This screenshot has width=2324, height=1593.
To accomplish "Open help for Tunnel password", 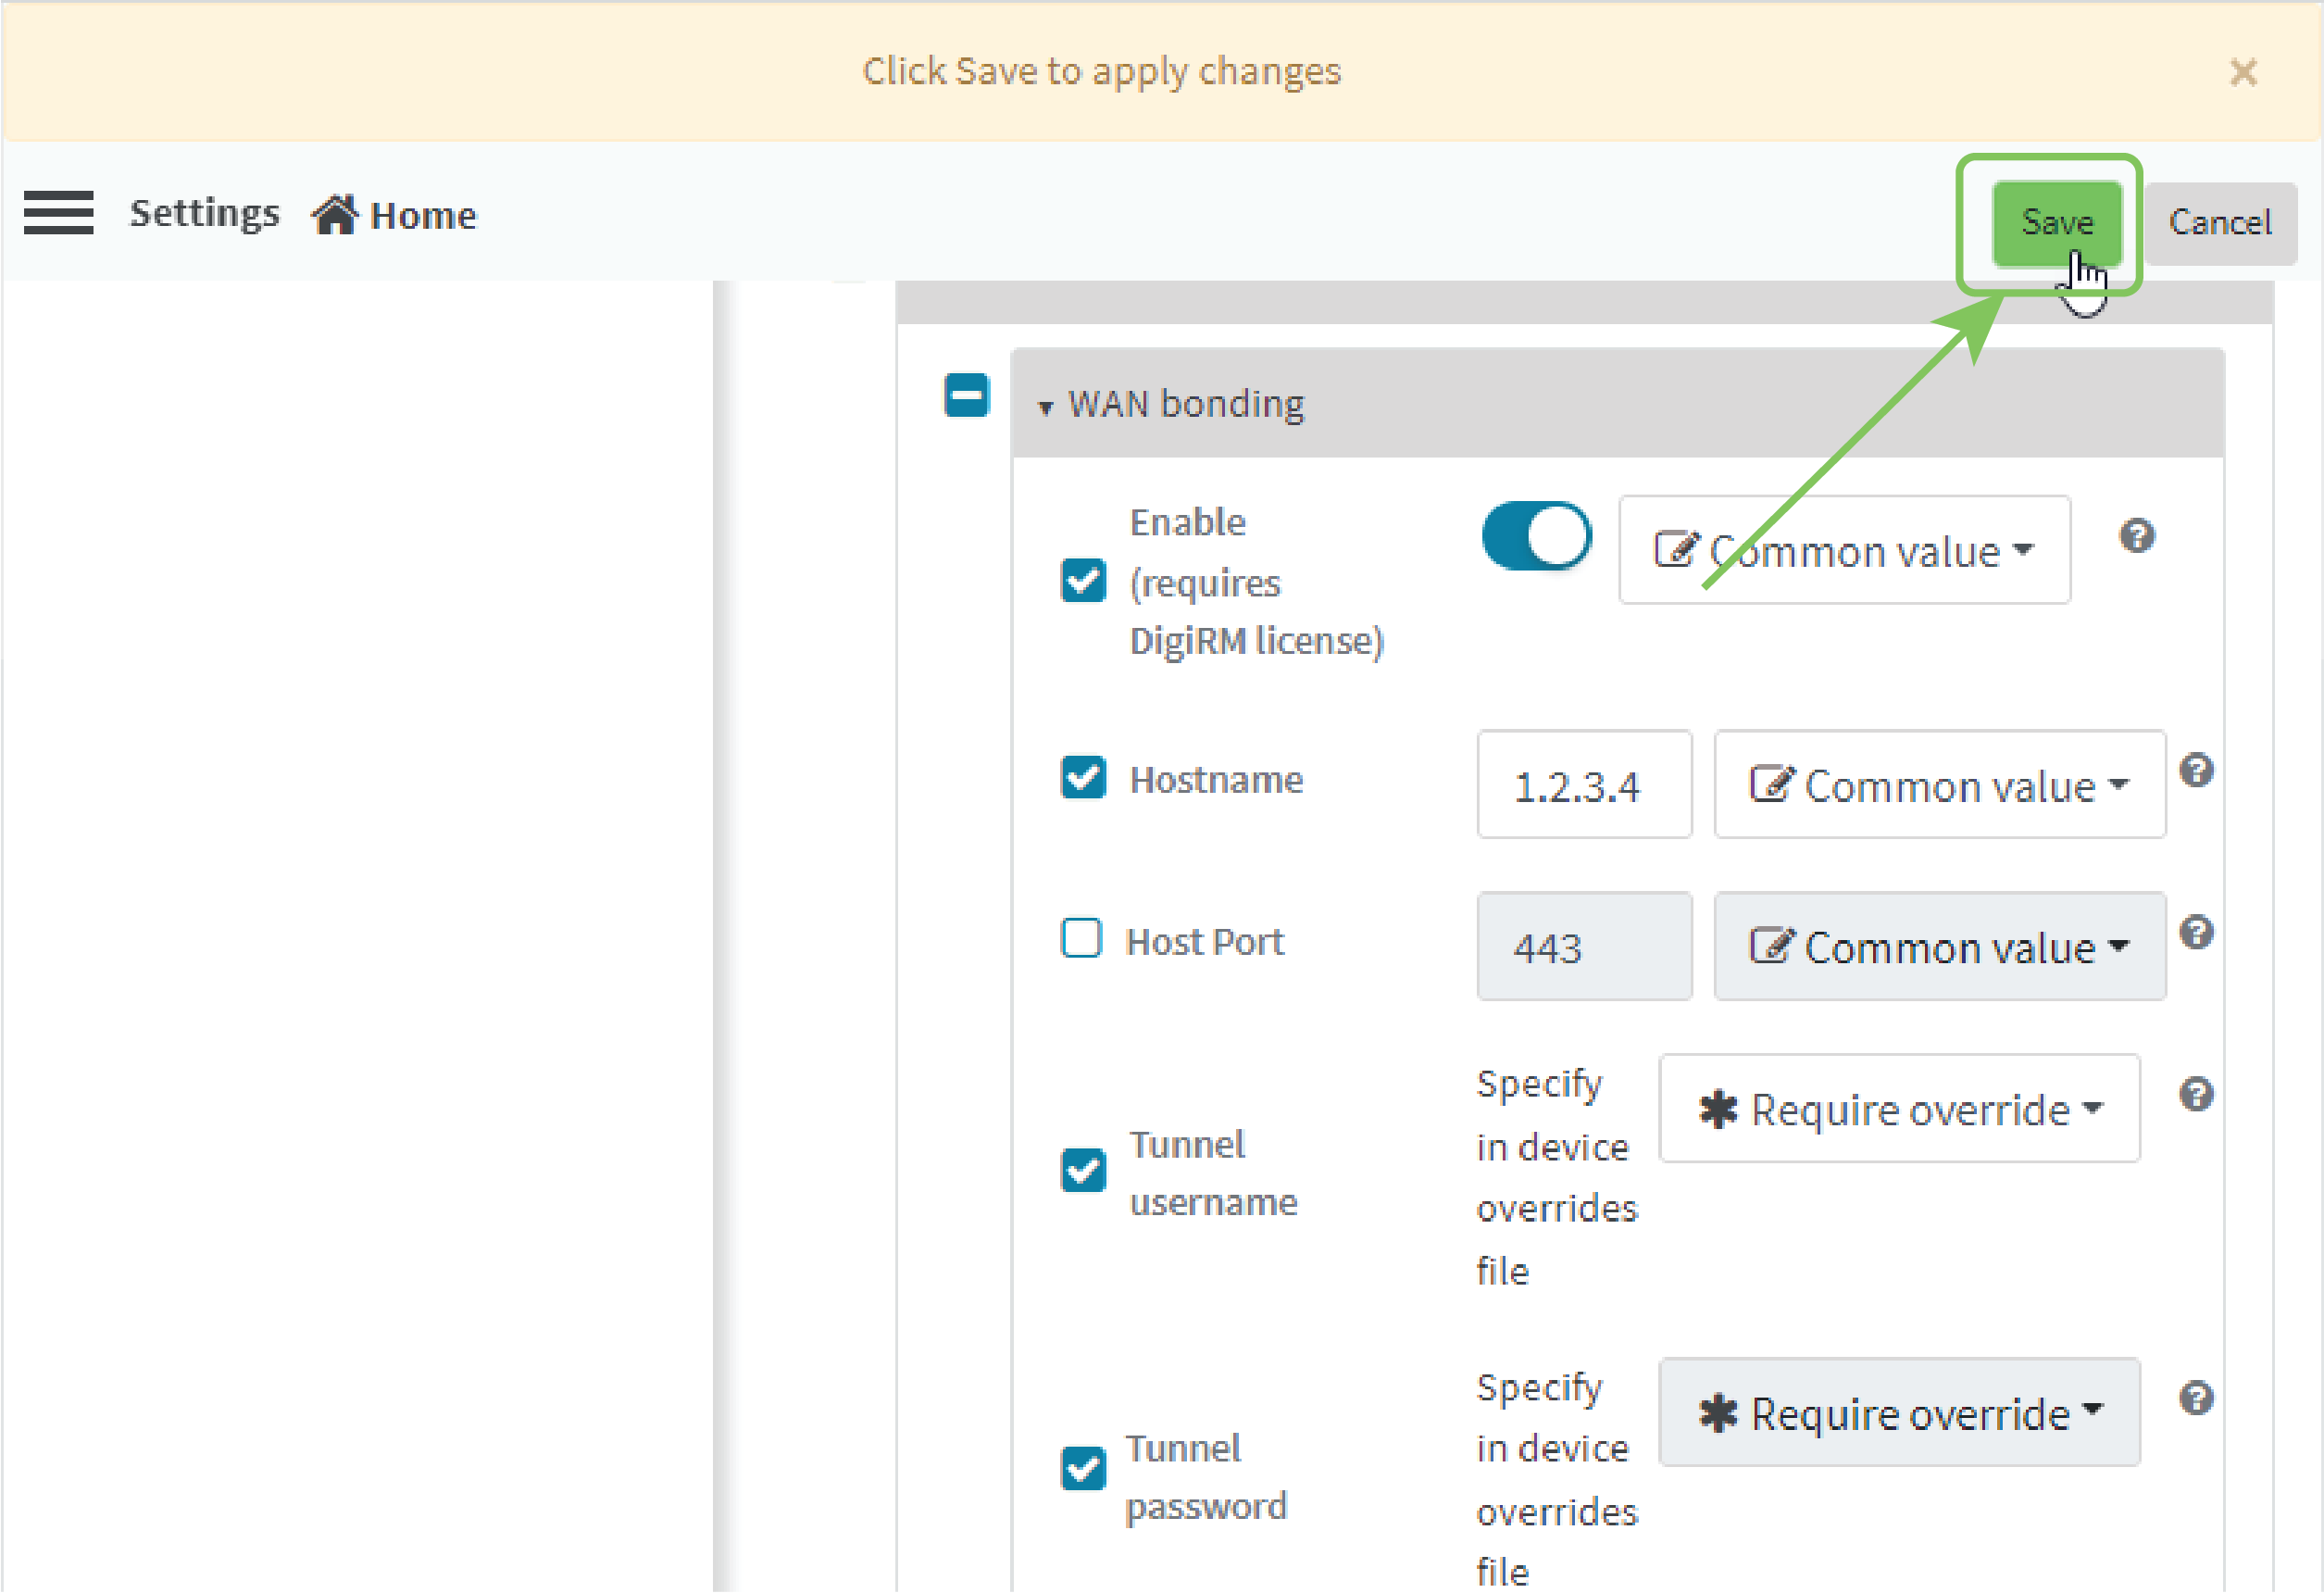I will pyautogui.click(x=2196, y=1398).
